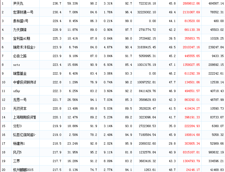
Task: Select the name 三界 in row 19
Action: click(17, 161)
